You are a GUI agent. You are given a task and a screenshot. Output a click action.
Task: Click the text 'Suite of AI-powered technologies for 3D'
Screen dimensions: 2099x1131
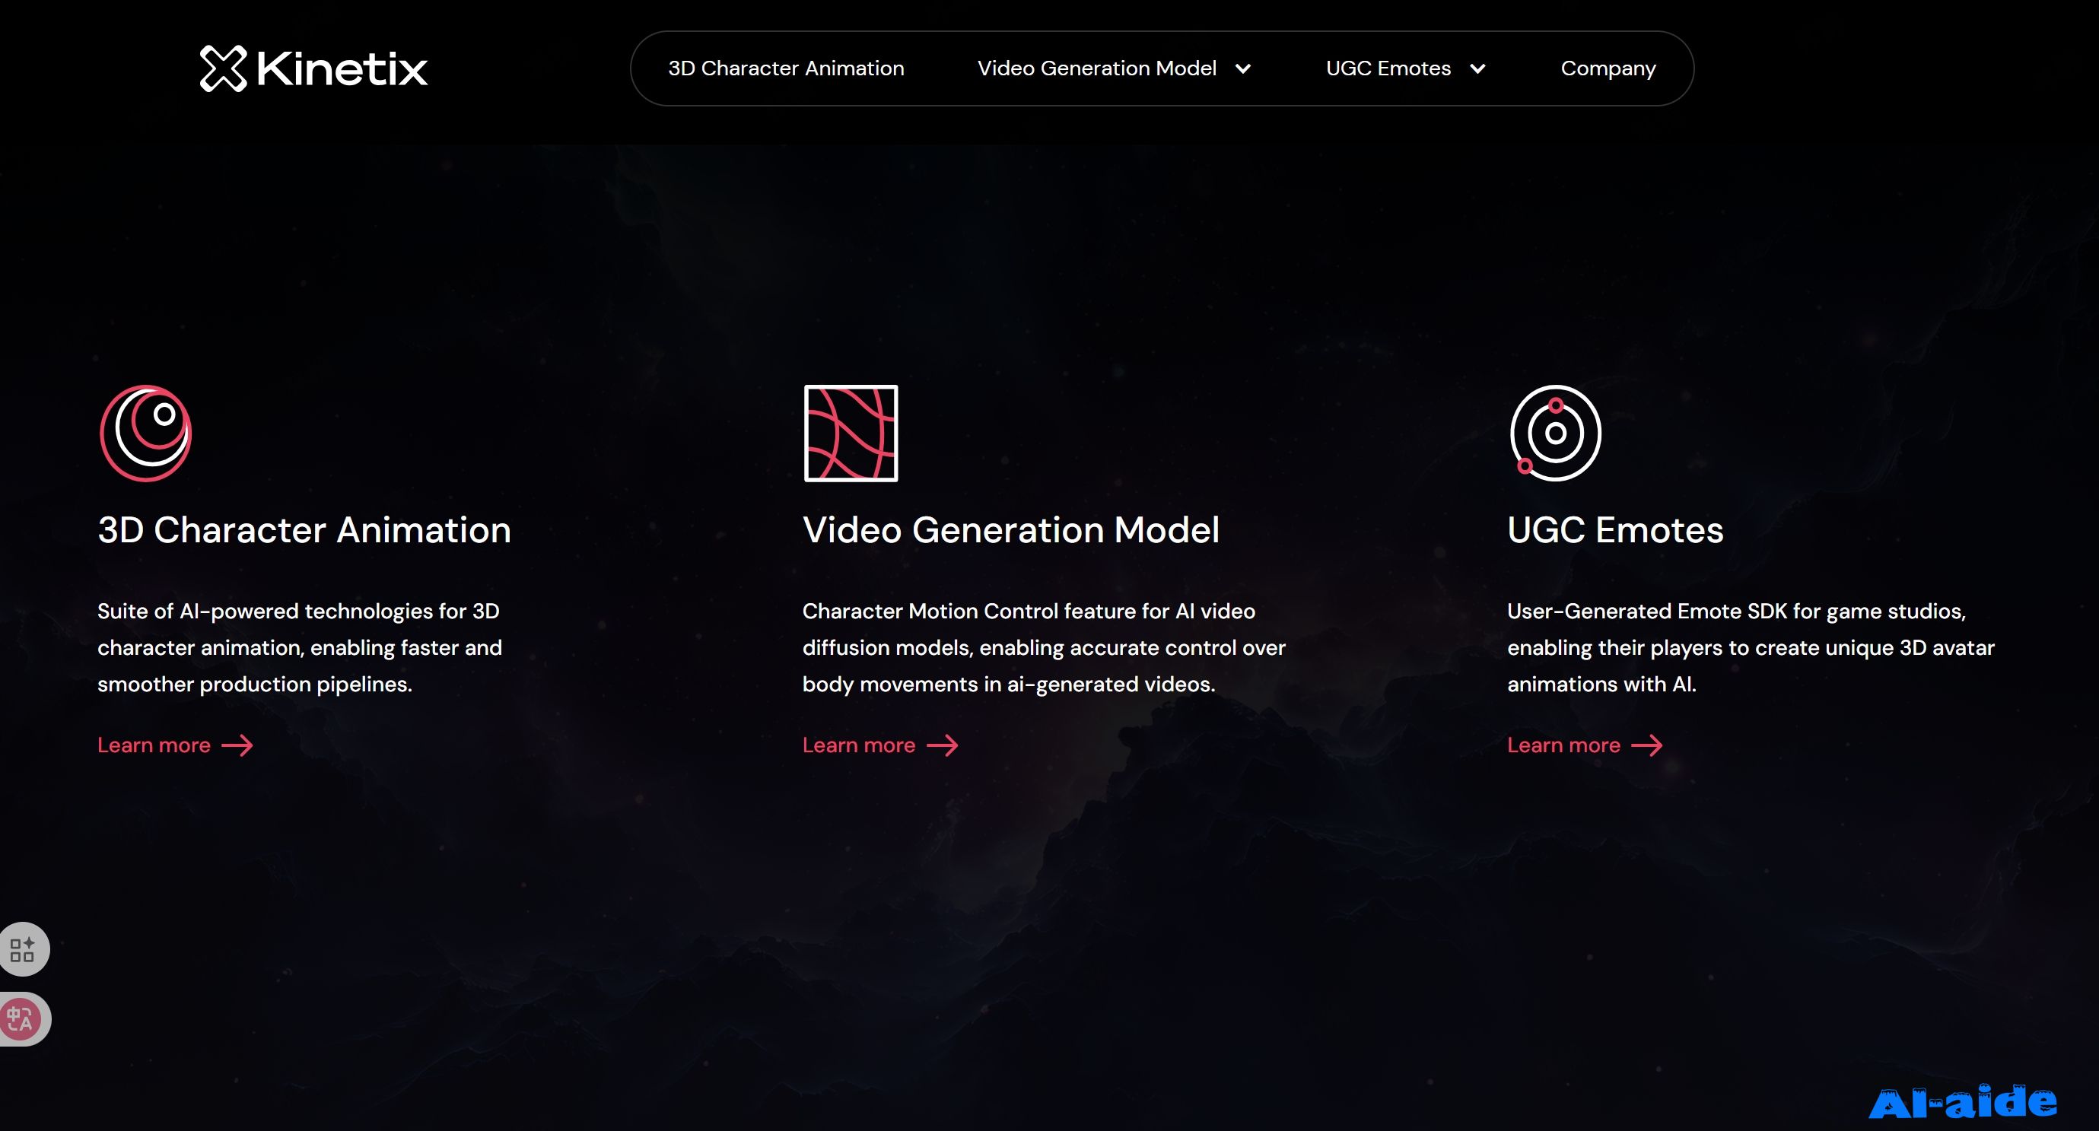298,611
